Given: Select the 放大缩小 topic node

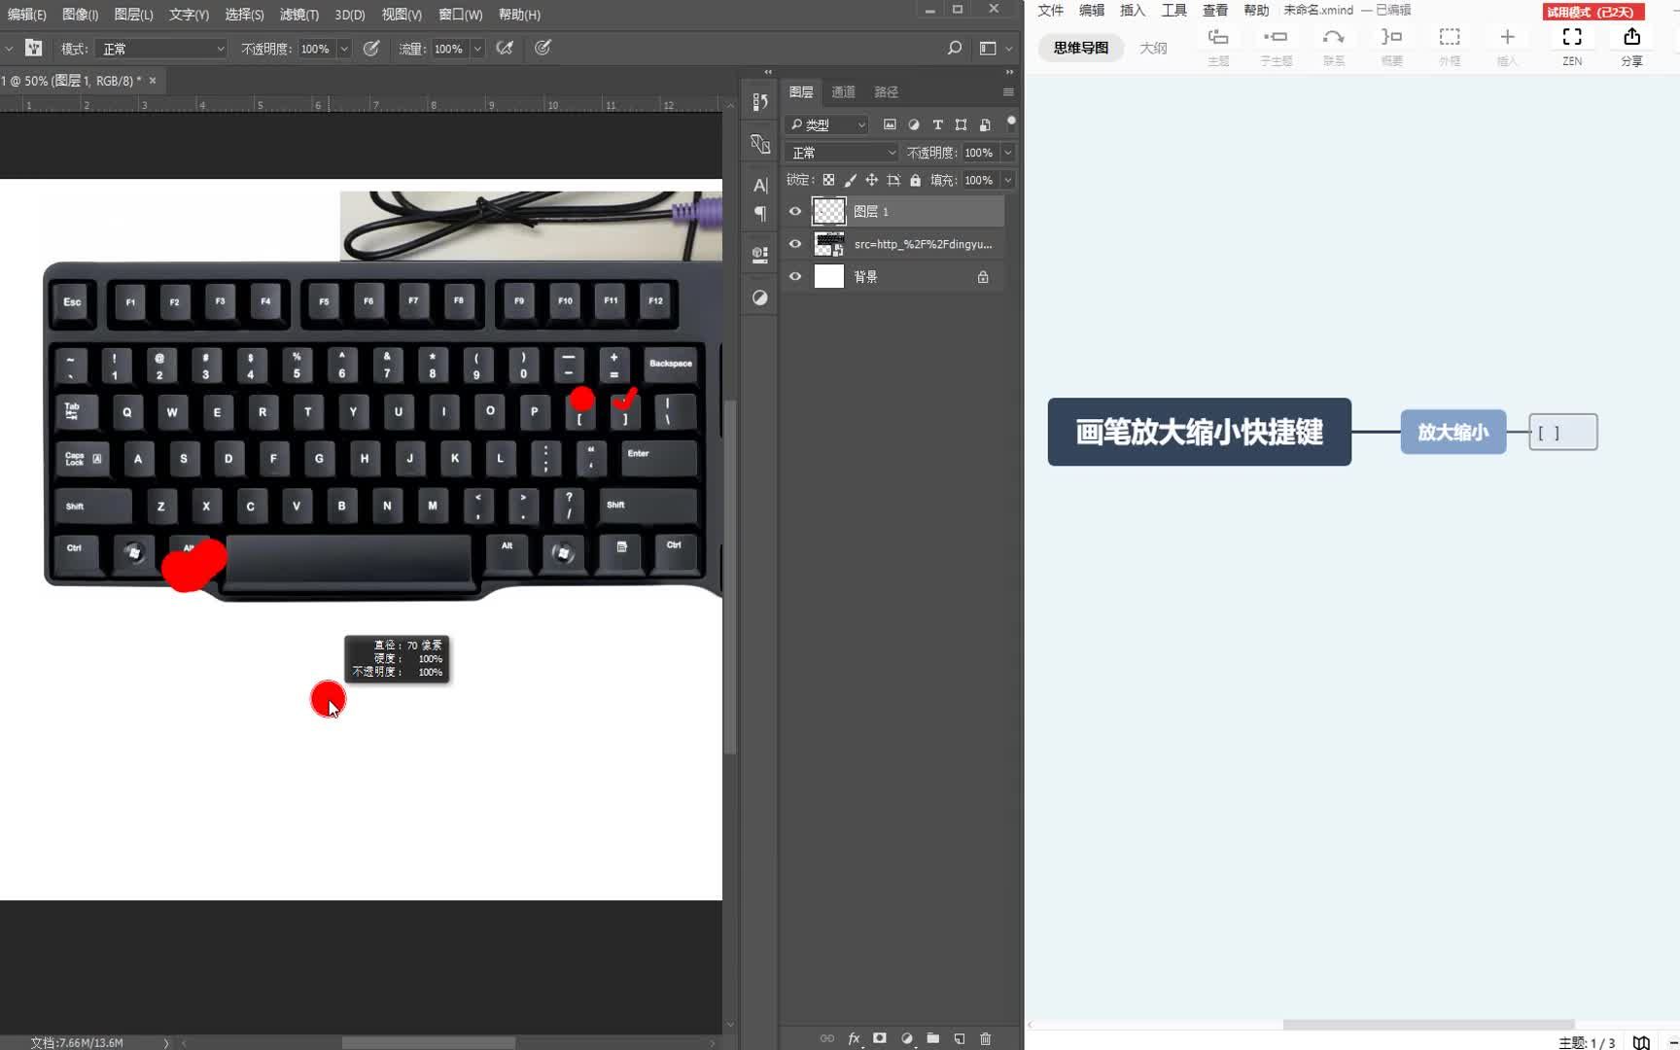Looking at the screenshot, I should click(1452, 432).
